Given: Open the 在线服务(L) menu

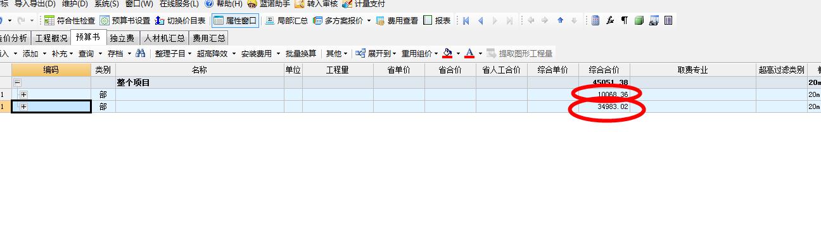Looking at the screenshot, I should (x=179, y=4).
